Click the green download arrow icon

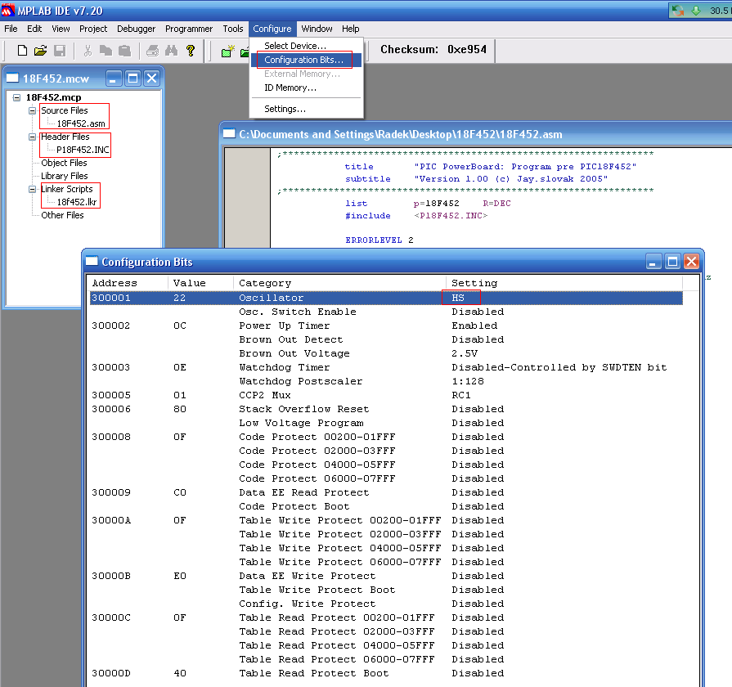coord(696,11)
